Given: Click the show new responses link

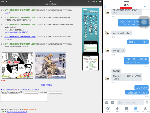Looking at the screenshot, I should click(x=47, y=85).
